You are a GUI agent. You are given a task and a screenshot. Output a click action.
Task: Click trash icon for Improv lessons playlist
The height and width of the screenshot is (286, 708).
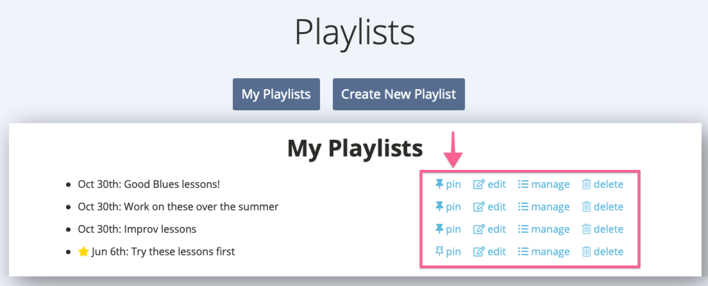click(586, 229)
